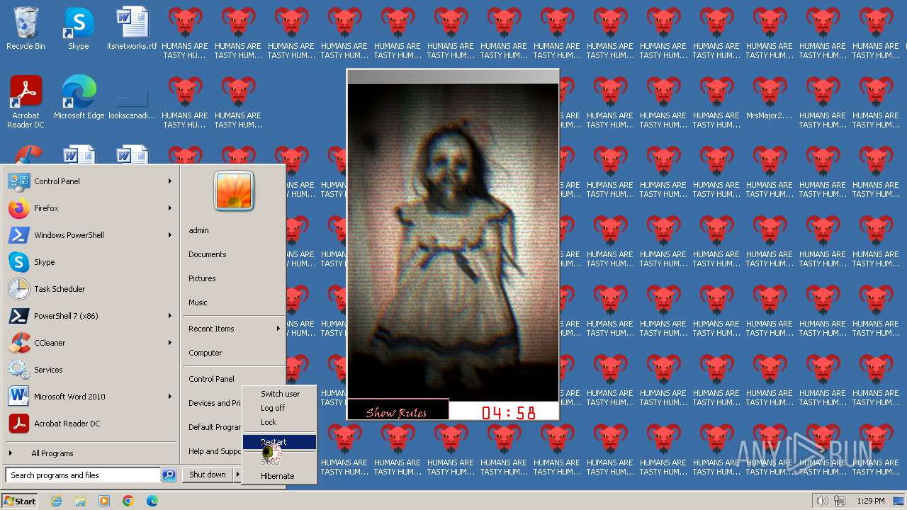
Task: Click Control Panel icon in Start menu programs
Action: (x=18, y=181)
